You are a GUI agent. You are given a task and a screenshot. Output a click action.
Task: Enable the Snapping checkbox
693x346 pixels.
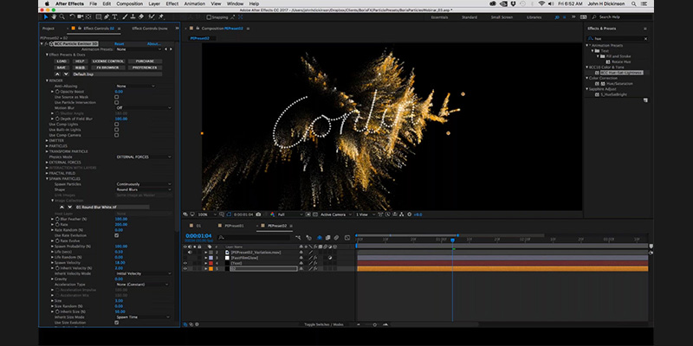tap(209, 17)
